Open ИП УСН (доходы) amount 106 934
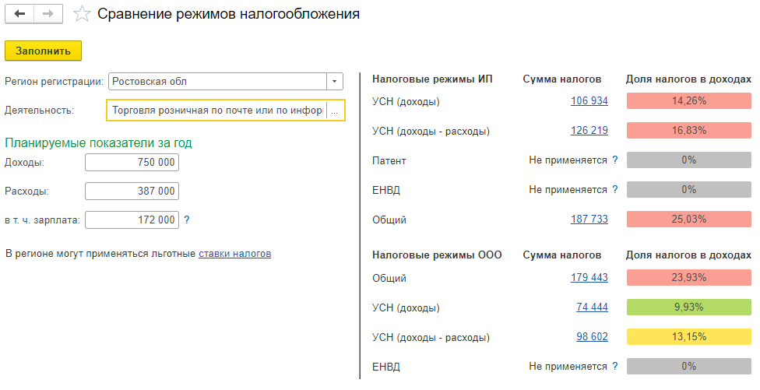 tap(589, 100)
